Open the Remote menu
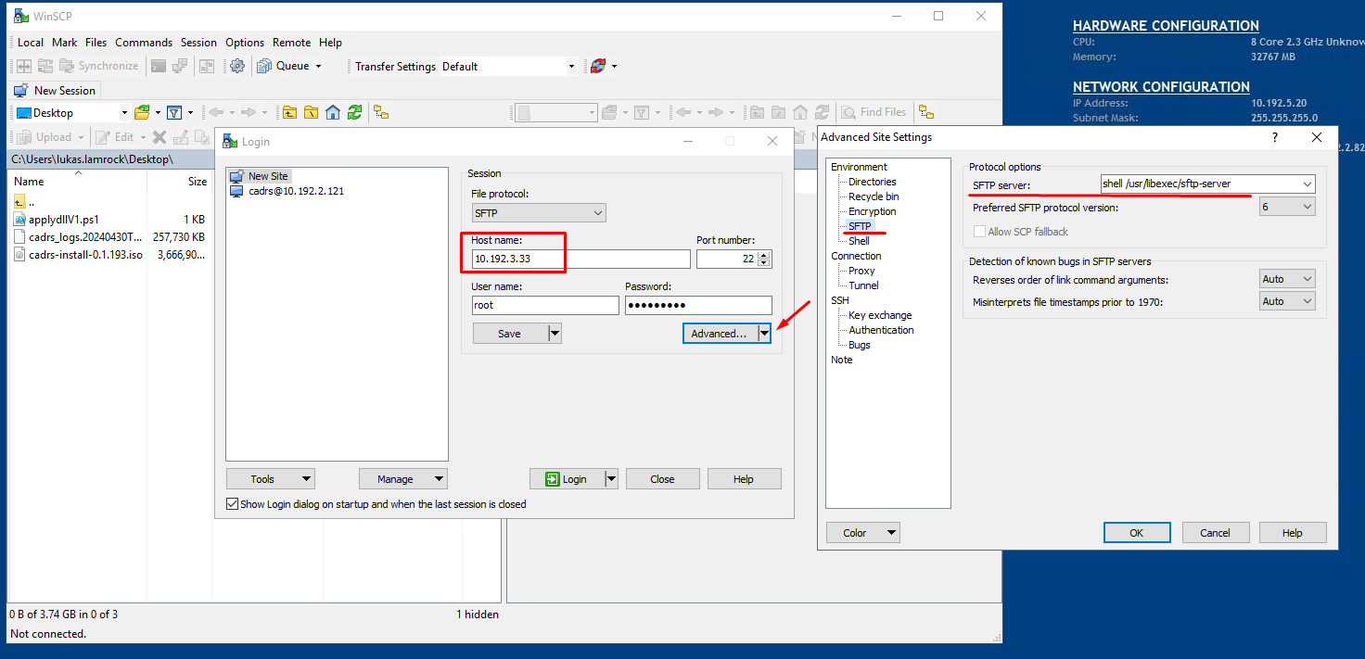The image size is (1365, 659). click(x=291, y=43)
